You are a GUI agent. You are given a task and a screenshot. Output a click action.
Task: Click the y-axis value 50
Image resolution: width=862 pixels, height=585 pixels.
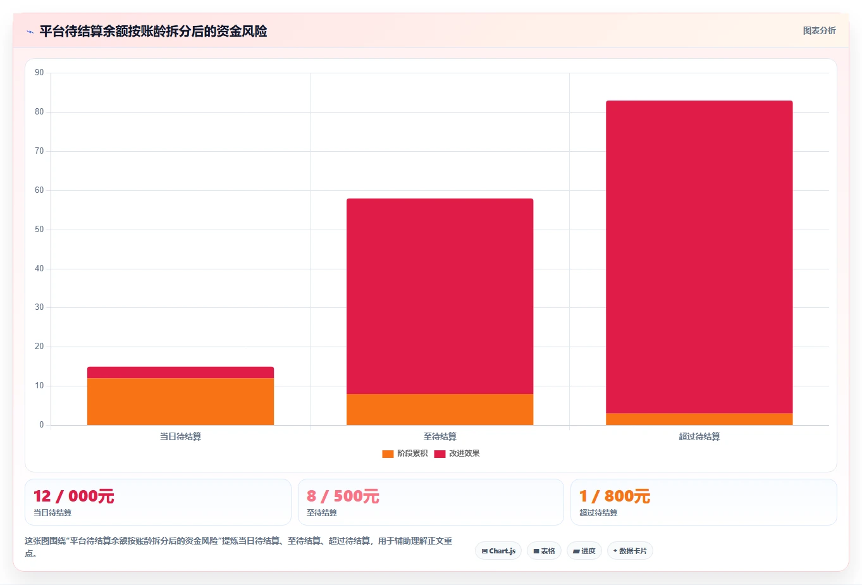pos(39,230)
